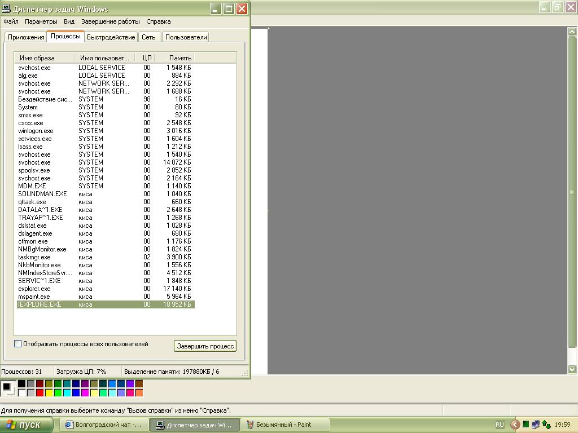This screenshot has height=433, width=578.
Task: Go to the Пользователи tab
Action: [186, 37]
